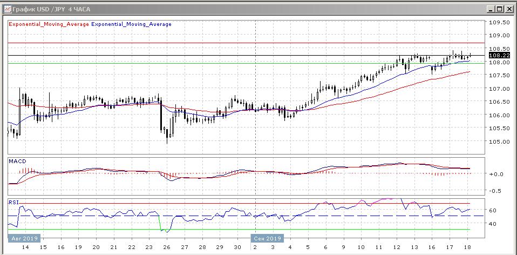This screenshot has width=517, height=255.
Task: Close the USD/JPY chart window
Action: (509, 9)
